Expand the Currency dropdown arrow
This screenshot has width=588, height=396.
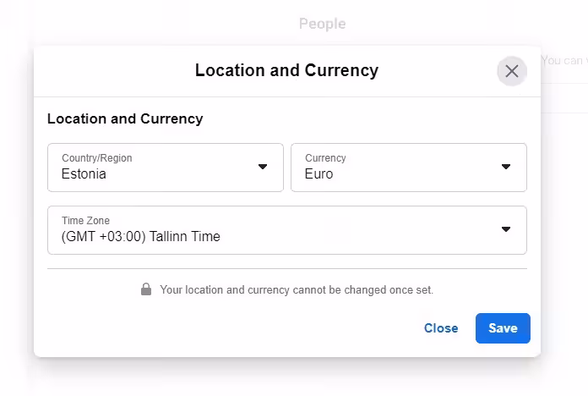tap(506, 167)
